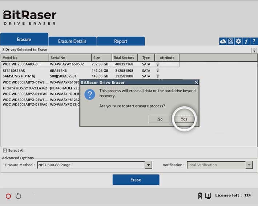This screenshot has width=258, height=206.
Task: Open the cloud connection icon
Action: pyautogui.click(x=223, y=41)
